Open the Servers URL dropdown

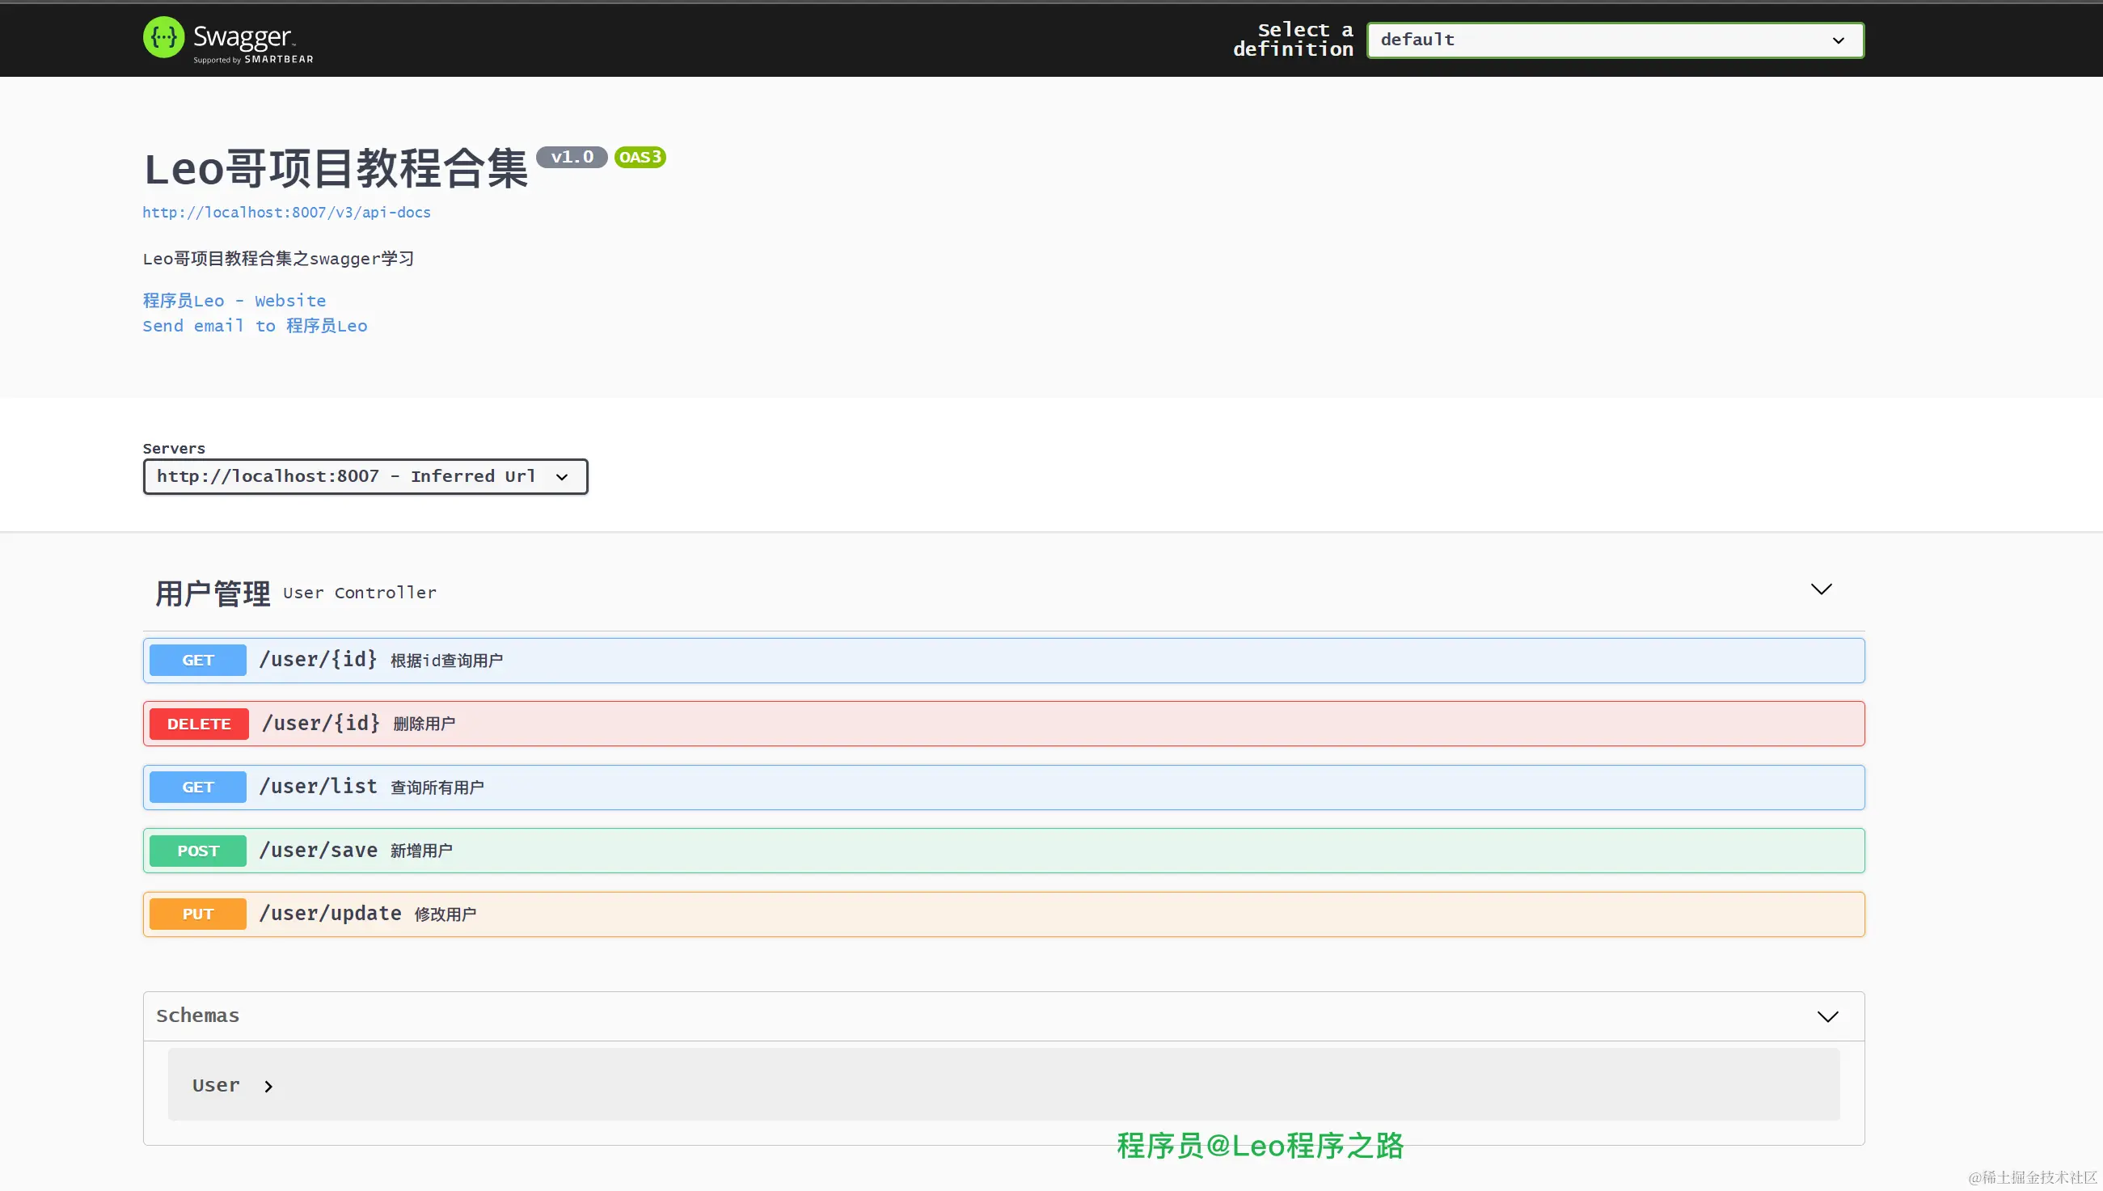click(365, 476)
